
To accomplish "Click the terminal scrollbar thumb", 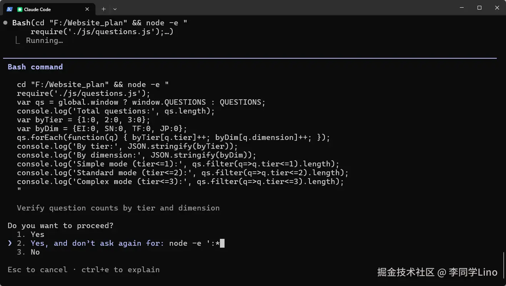I will pyautogui.click(x=504, y=265).
